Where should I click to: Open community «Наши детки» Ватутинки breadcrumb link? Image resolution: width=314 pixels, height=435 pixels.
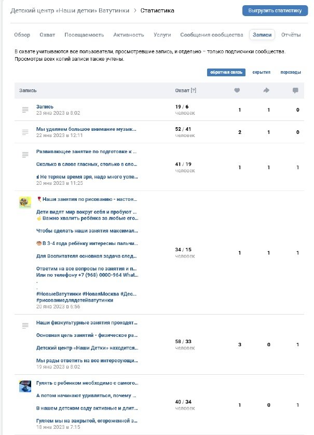(x=70, y=10)
